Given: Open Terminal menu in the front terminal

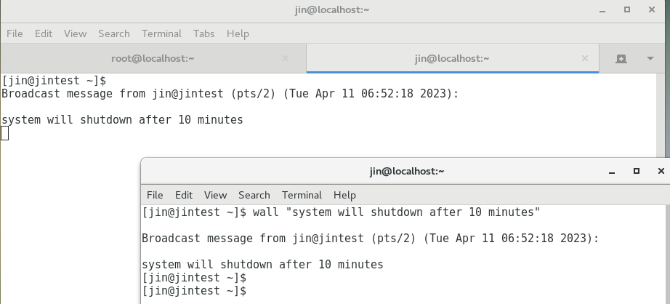Looking at the screenshot, I should [302, 195].
